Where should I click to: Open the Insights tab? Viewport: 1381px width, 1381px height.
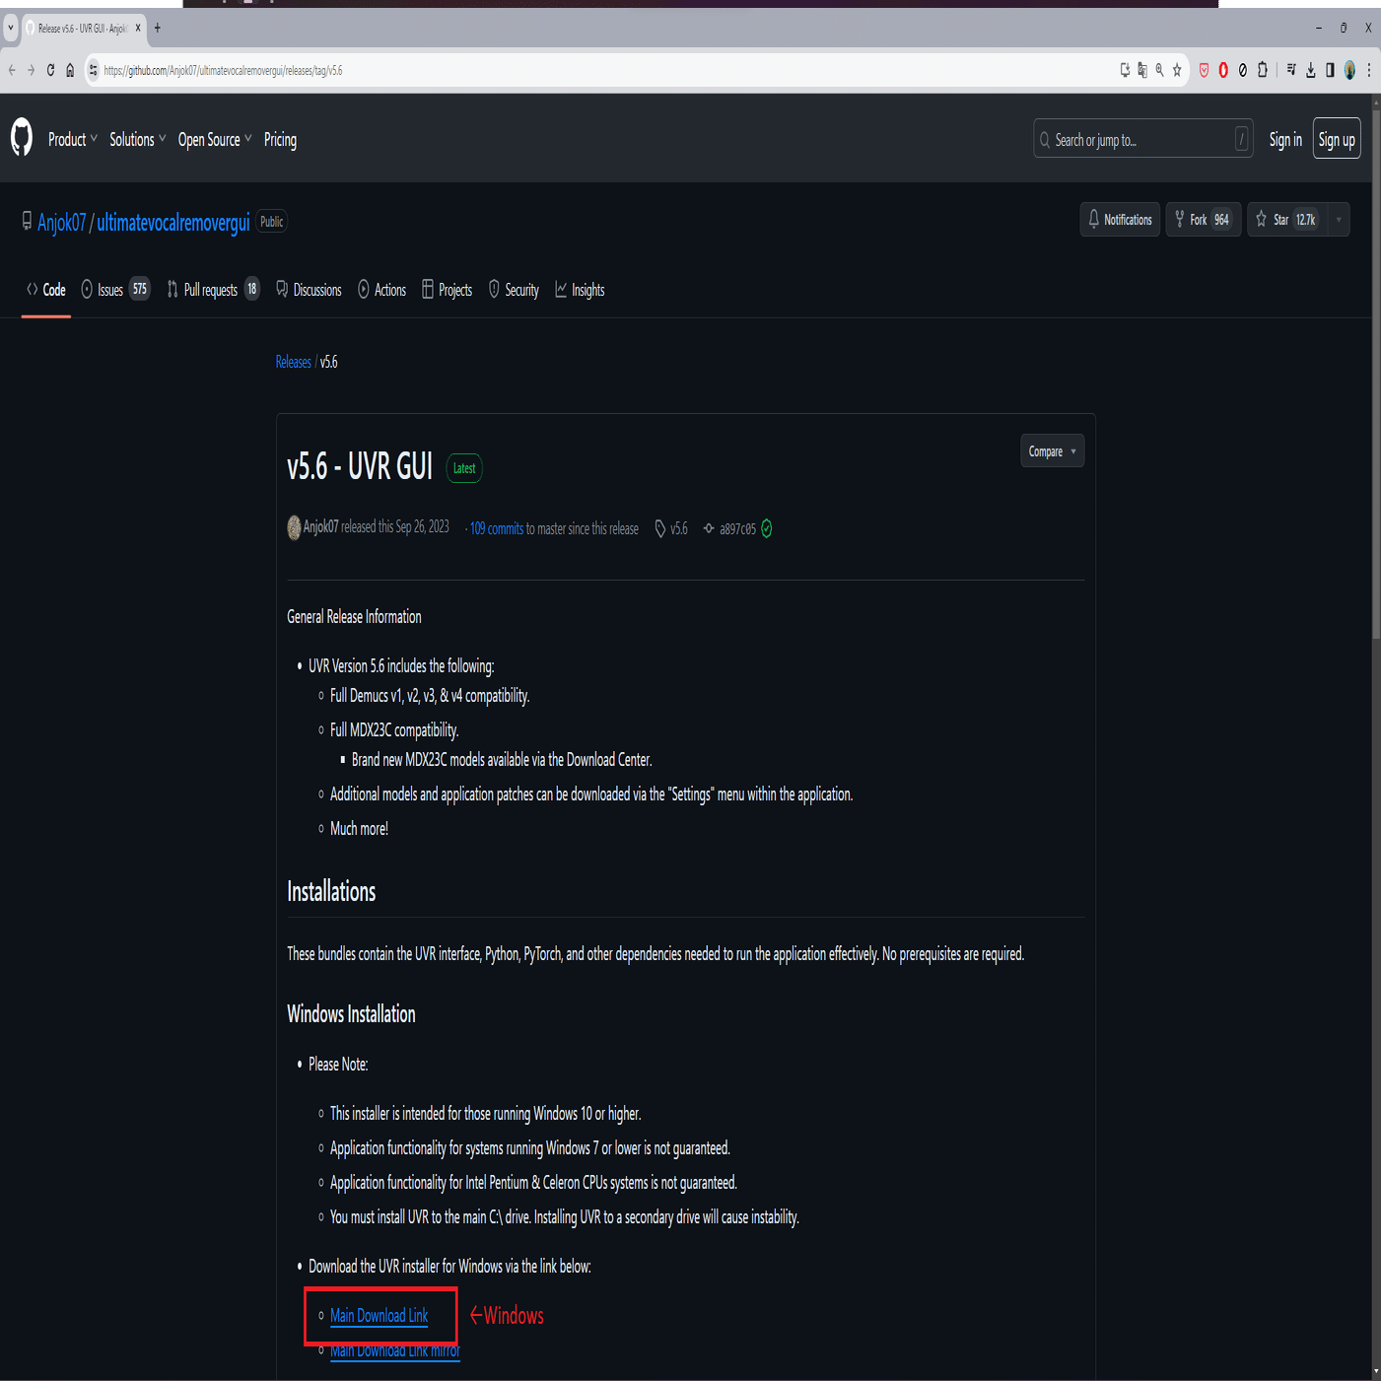tap(580, 290)
